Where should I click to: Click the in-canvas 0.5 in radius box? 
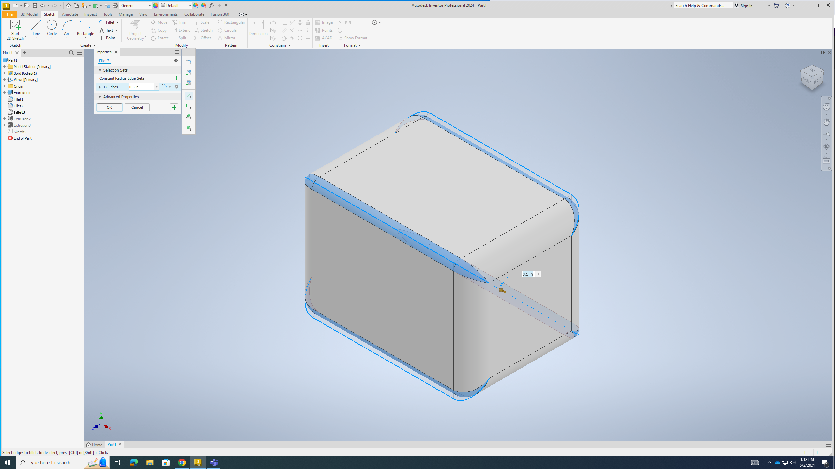[528, 274]
